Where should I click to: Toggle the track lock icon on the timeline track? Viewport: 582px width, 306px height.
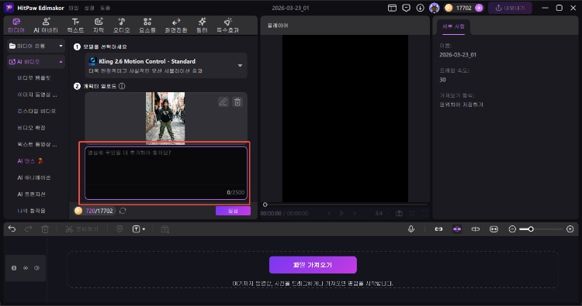pyautogui.click(x=14, y=268)
